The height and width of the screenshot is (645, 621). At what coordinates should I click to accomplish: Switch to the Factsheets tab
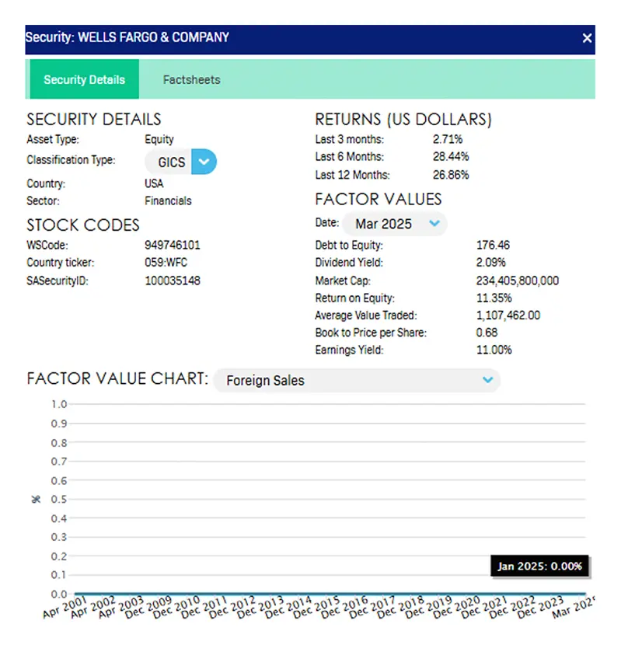191,79
